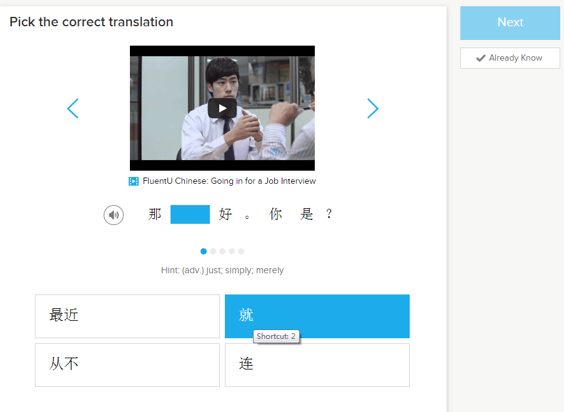This screenshot has width=564, height=412.
Task: Play the job interview video clip
Action: 222,108
